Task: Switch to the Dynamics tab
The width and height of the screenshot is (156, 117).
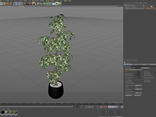Action: (x=144, y=64)
